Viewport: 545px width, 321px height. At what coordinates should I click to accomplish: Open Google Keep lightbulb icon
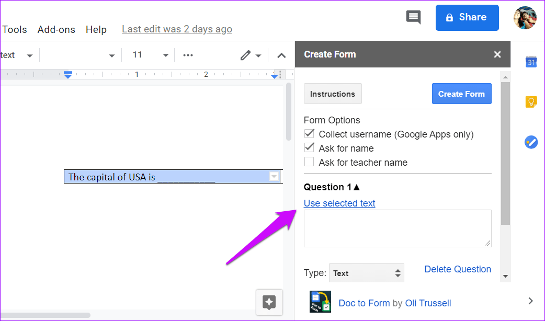click(531, 102)
